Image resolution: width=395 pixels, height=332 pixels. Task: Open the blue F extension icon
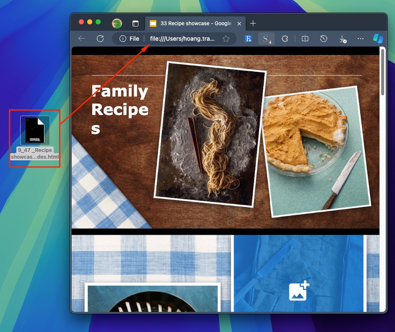(248, 39)
